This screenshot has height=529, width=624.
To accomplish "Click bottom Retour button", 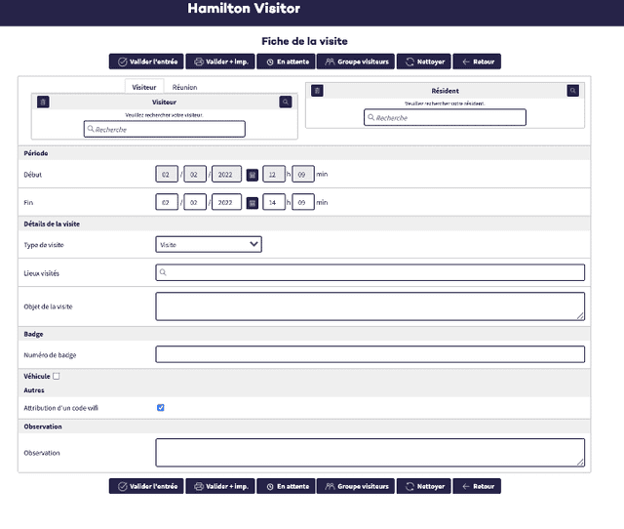I will (478, 486).
